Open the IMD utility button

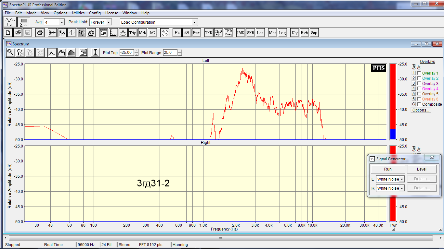[x=241, y=33]
